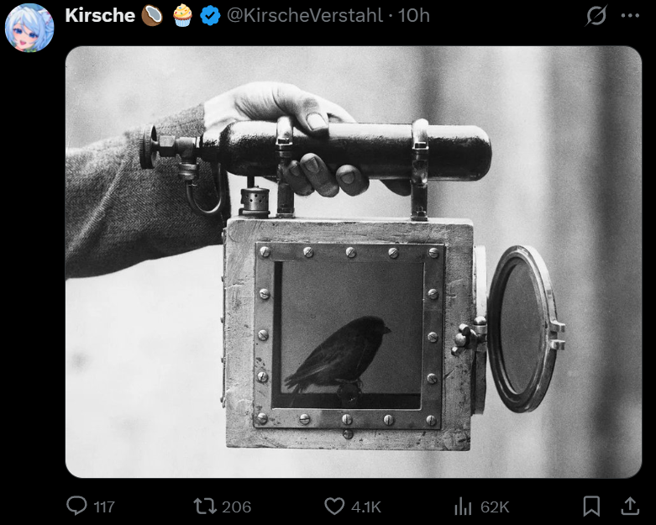The width and height of the screenshot is (656, 525).
Task: Click the coconut emoji beside the name
Action: coord(152,16)
